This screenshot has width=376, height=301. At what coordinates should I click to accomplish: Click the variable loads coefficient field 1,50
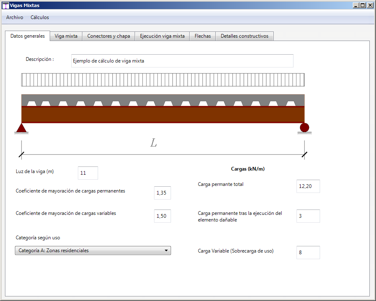click(163, 216)
